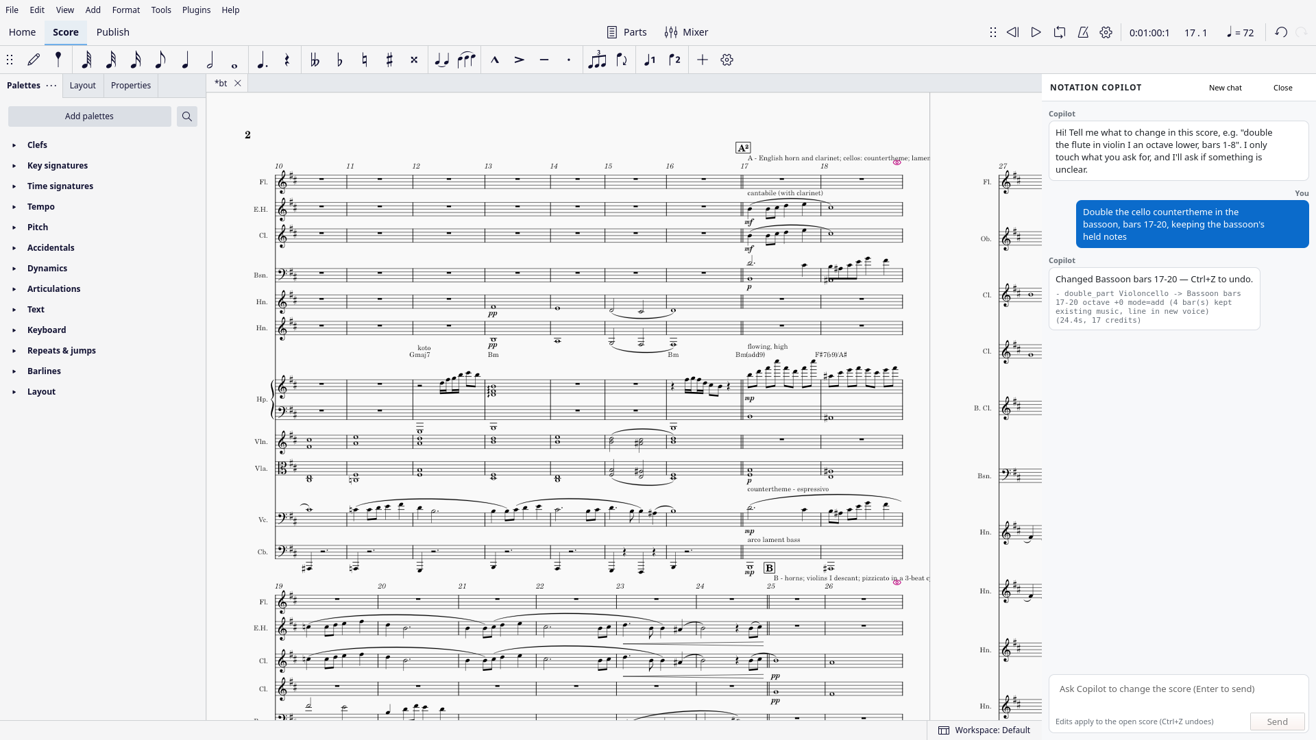Apply tenuto articulation
Viewport: 1316px width, 740px height.
coord(544,60)
